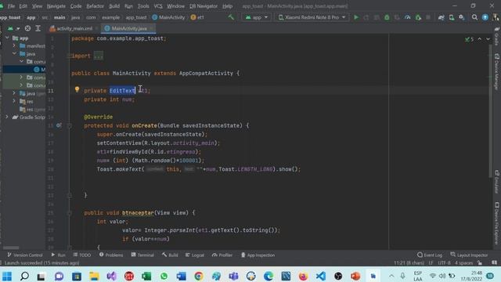Open Word from the taskbar

coord(181,276)
